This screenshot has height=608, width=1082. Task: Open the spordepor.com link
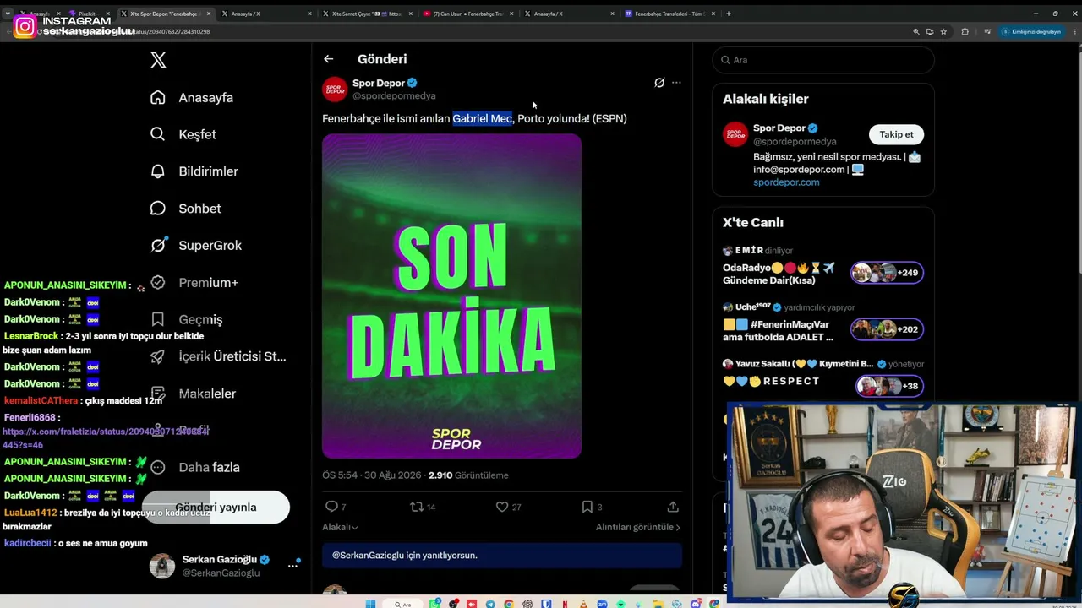point(786,182)
